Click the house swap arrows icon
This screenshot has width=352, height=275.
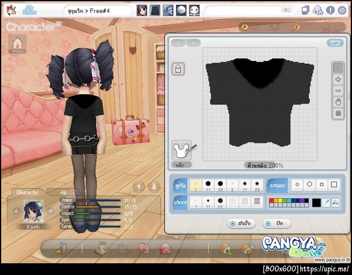(x=248, y=249)
